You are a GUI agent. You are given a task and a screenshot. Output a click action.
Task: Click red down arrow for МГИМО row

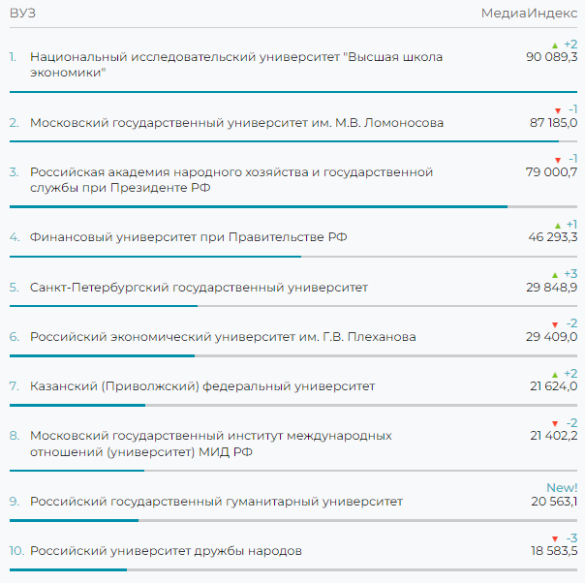[x=555, y=424]
